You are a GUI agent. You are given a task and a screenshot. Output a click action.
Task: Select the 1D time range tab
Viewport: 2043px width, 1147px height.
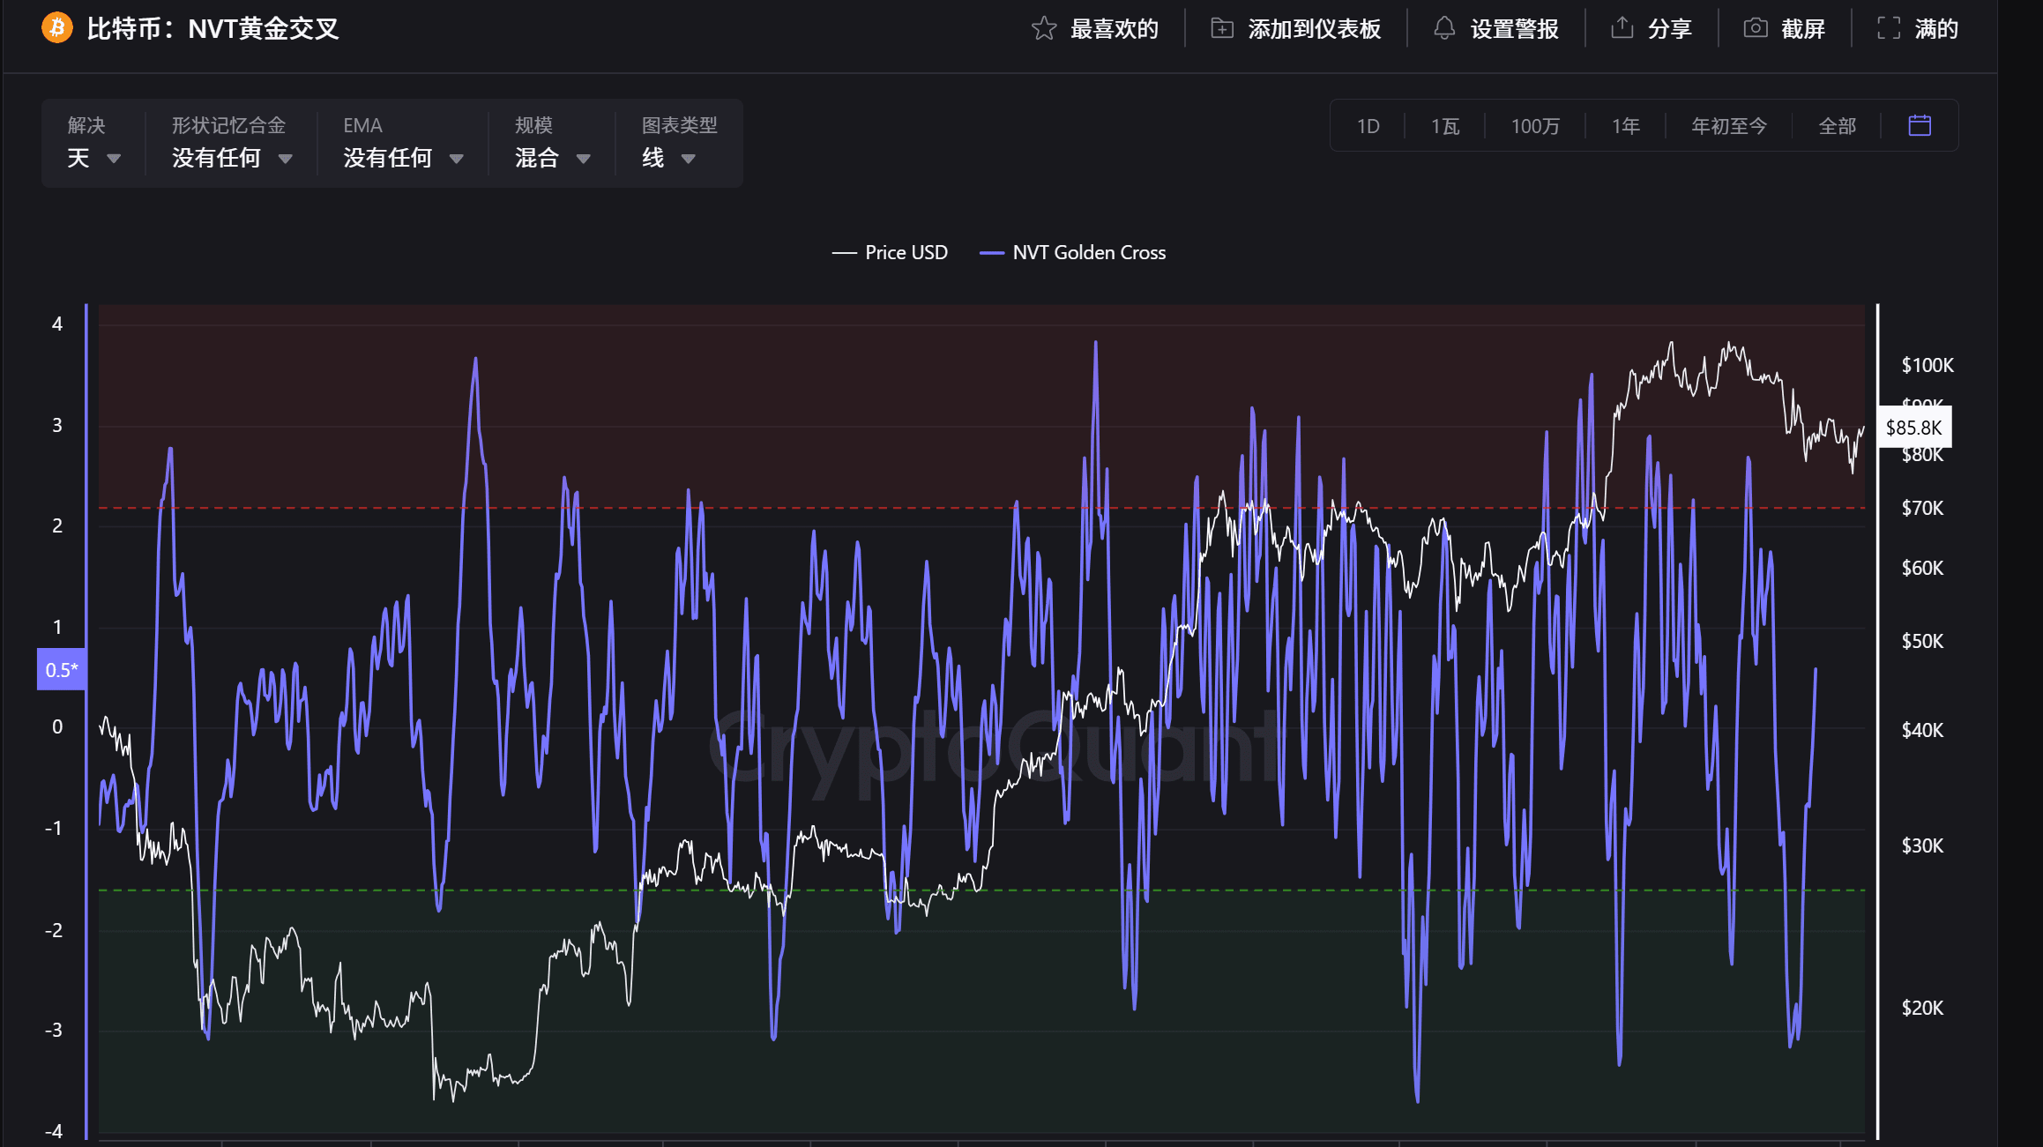pos(1368,126)
